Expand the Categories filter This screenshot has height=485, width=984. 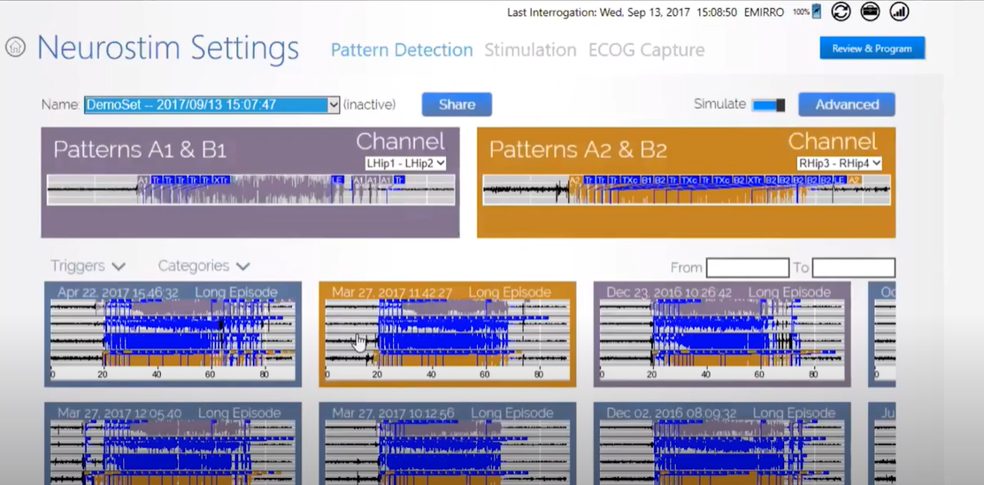point(204,266)
